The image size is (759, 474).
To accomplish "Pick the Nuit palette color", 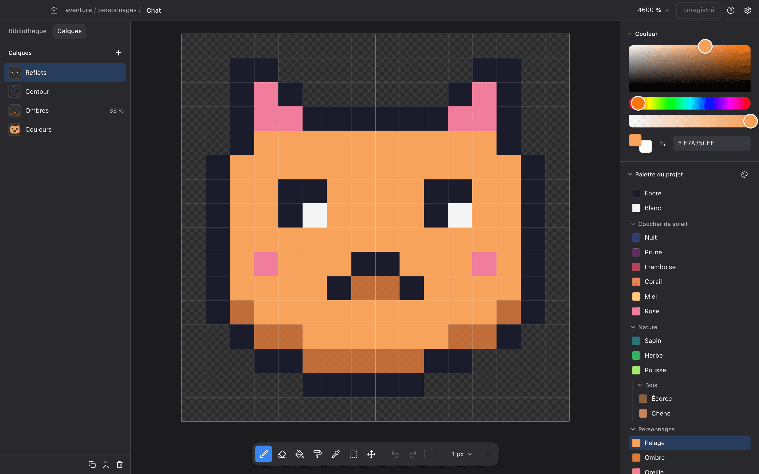I will coord(690,238).
